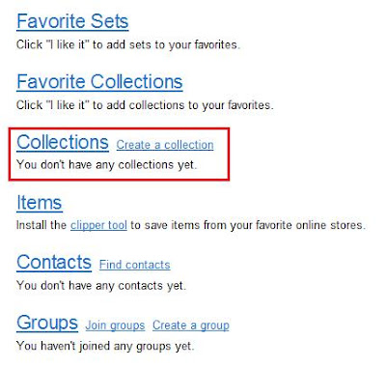The width and height of the screenshot is (386, 368).
Task: Select the Join groups link
Action: [115, 326]
